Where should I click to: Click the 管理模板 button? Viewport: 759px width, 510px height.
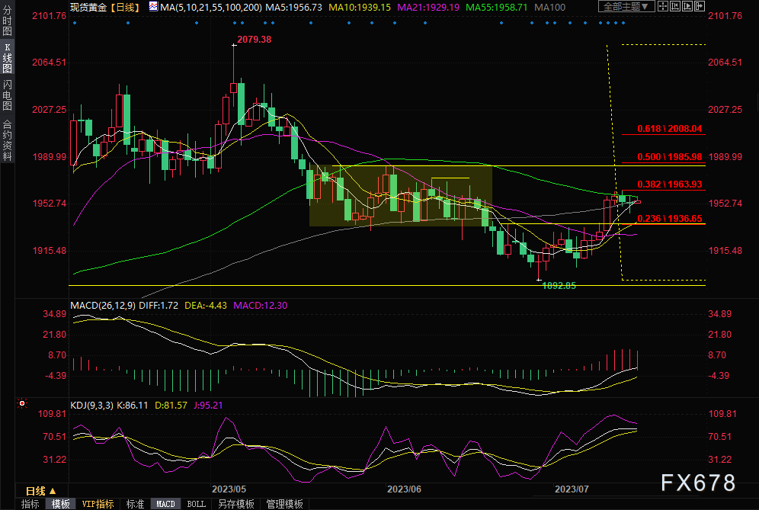(284, 504)
